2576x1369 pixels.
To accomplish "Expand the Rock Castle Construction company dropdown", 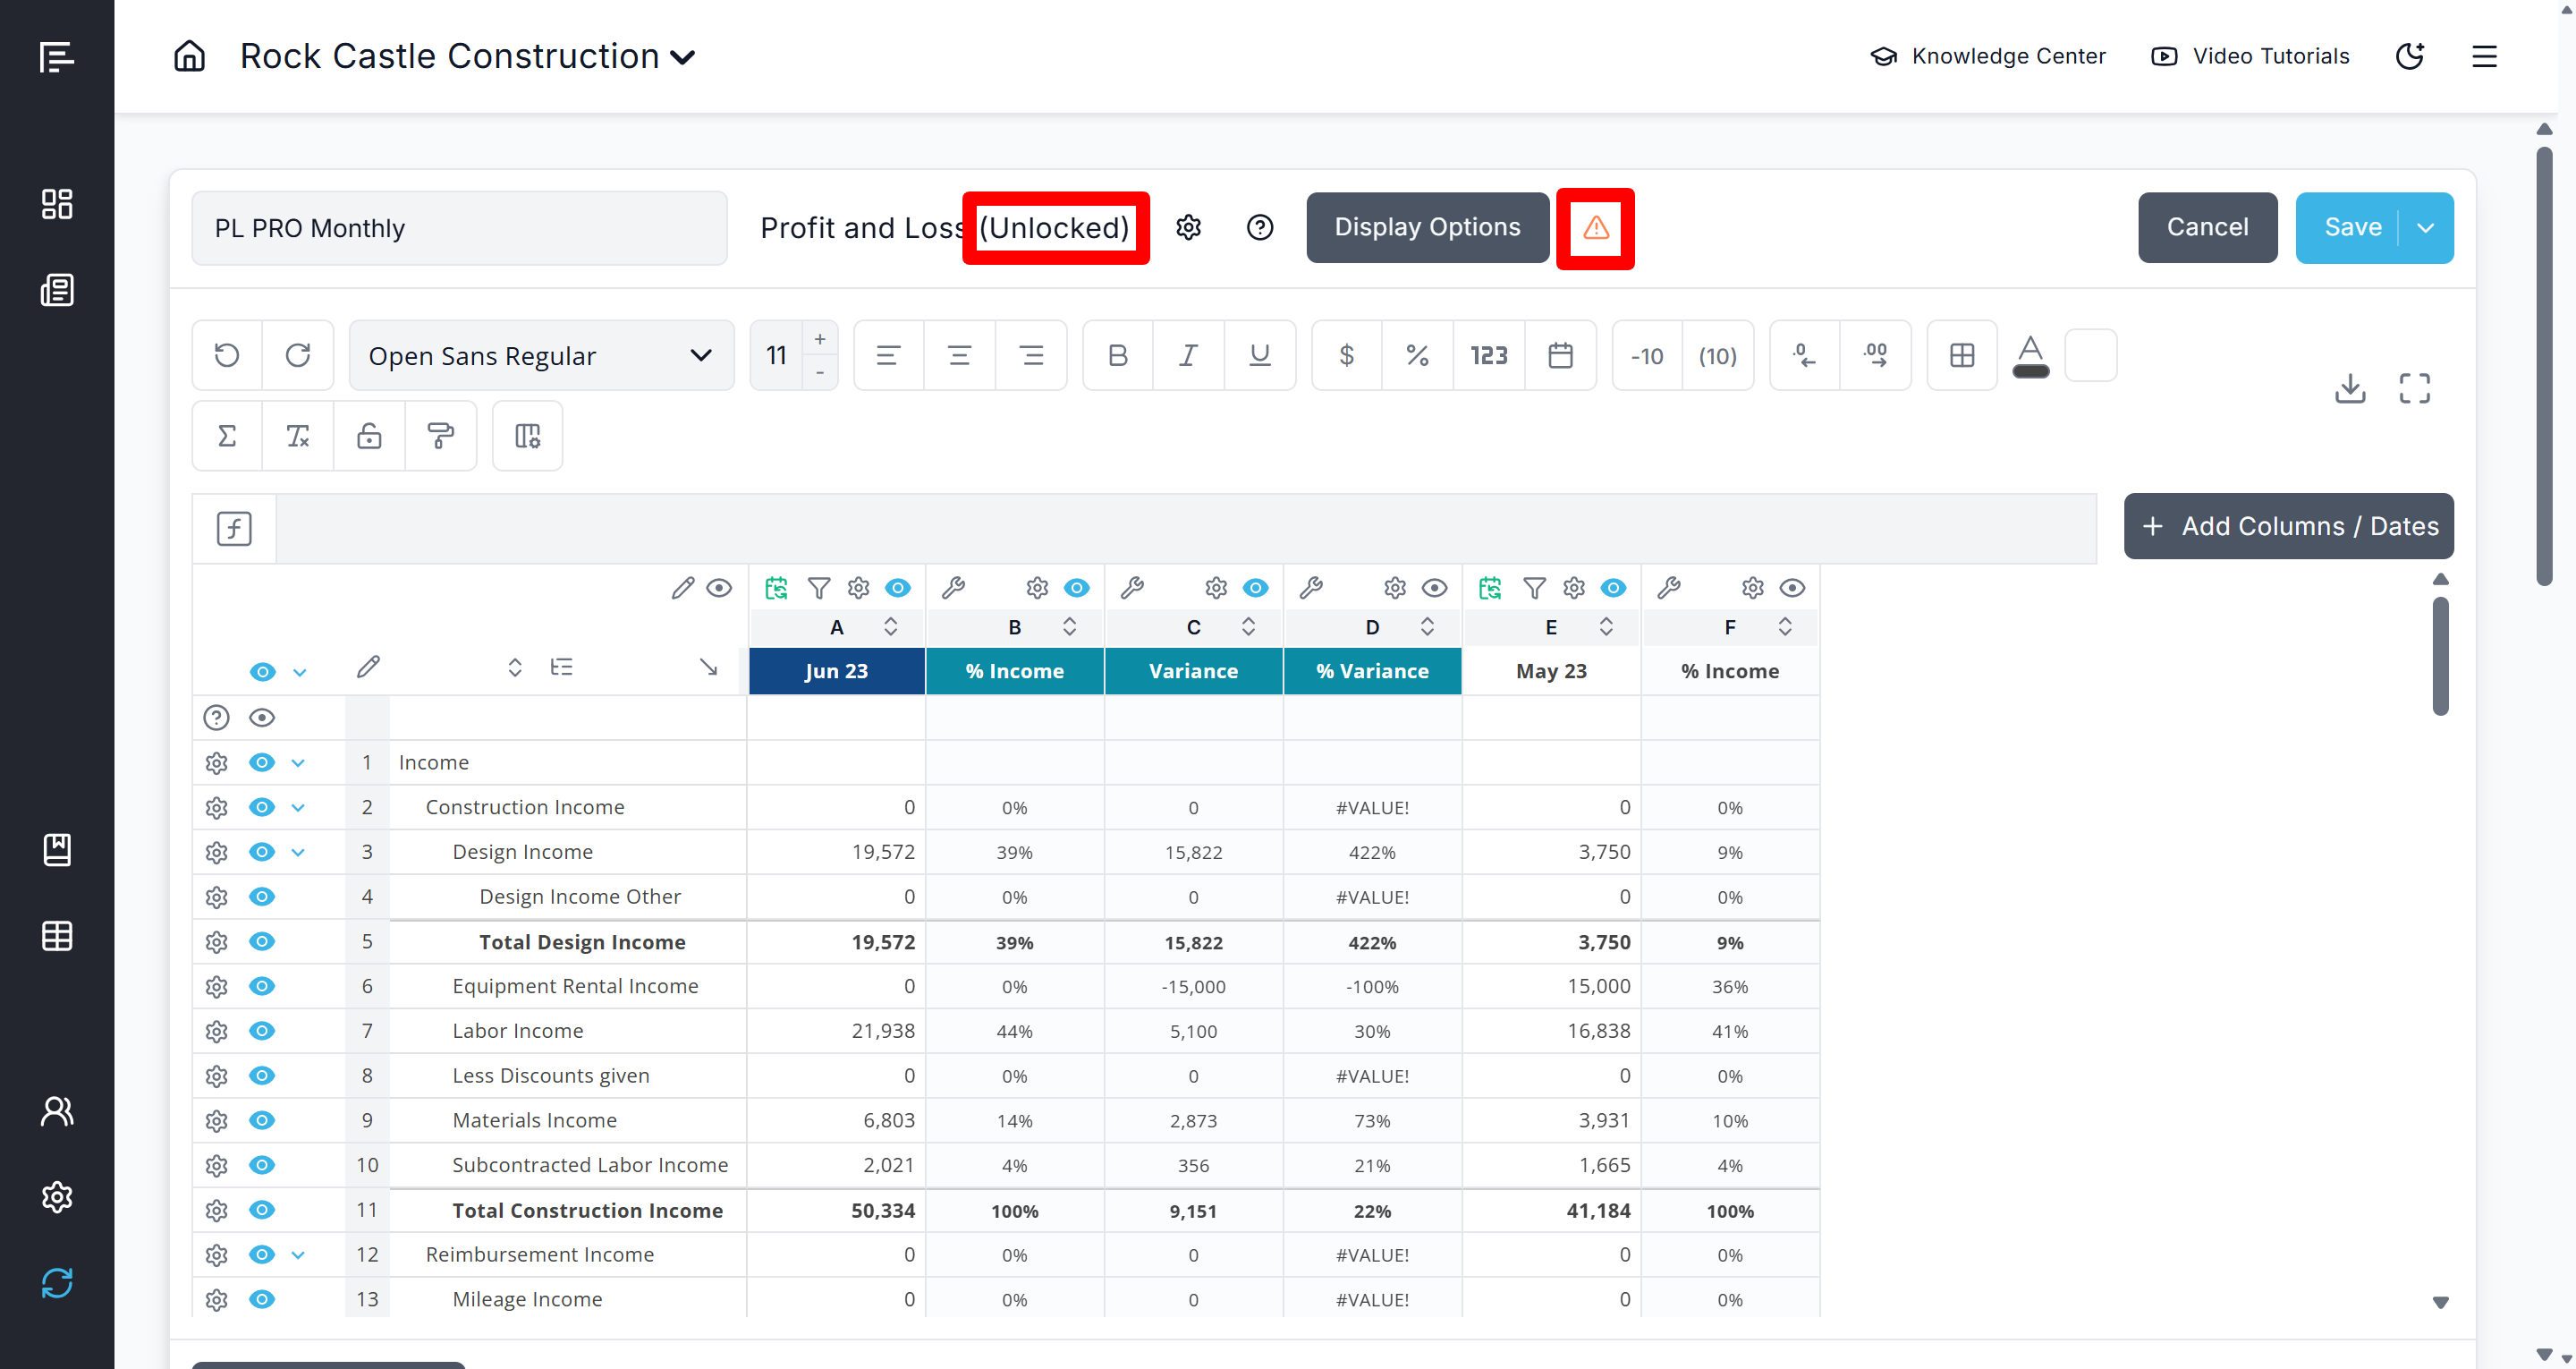I will 683,57.
